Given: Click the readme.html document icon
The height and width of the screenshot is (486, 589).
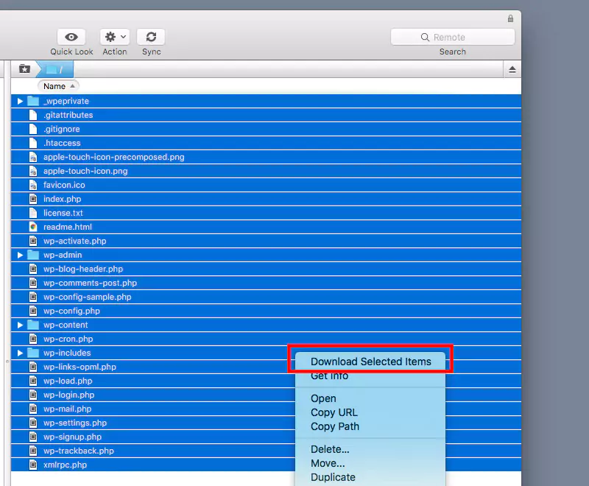Looking at the screenshot, I should (x=33, y=226).
